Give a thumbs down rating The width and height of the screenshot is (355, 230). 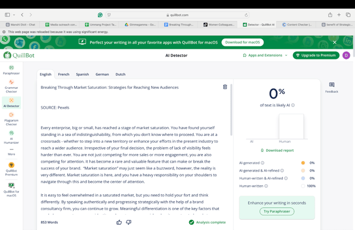click(x=128, y=222)
